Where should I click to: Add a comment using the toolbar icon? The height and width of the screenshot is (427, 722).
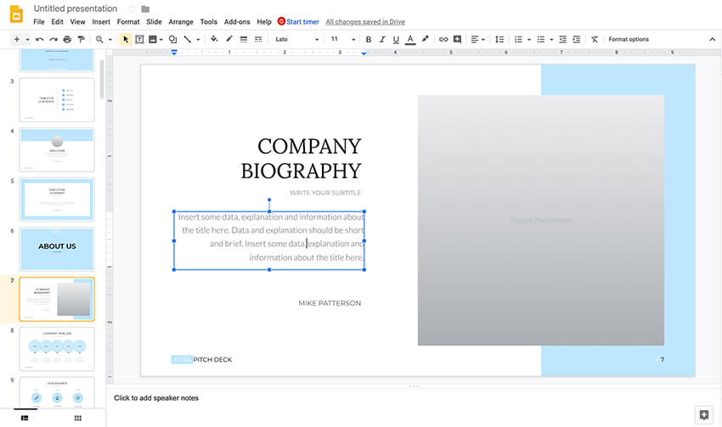(x=457, y=39)
